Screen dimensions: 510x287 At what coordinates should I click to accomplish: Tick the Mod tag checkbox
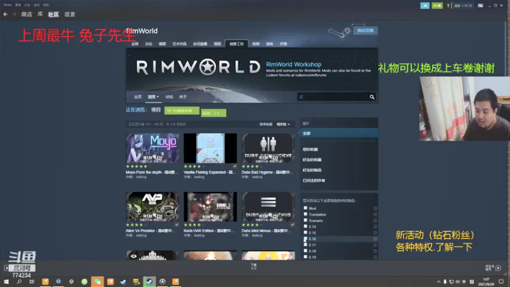point(305,208)
